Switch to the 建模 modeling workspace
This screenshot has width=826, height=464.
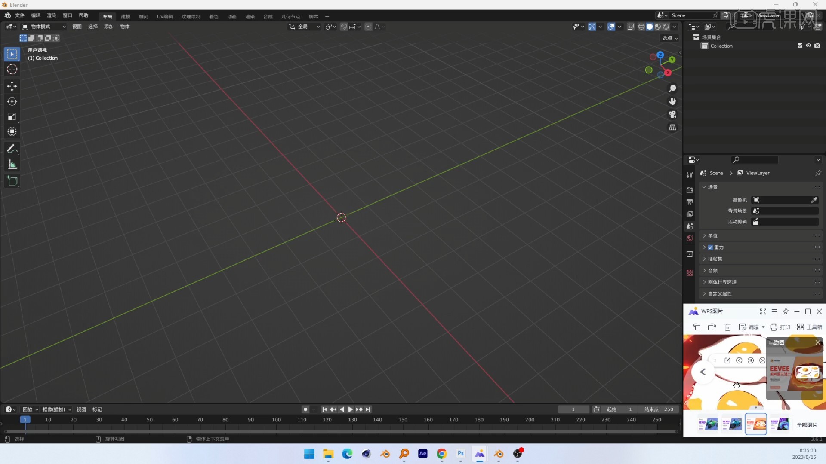(126, 16)
